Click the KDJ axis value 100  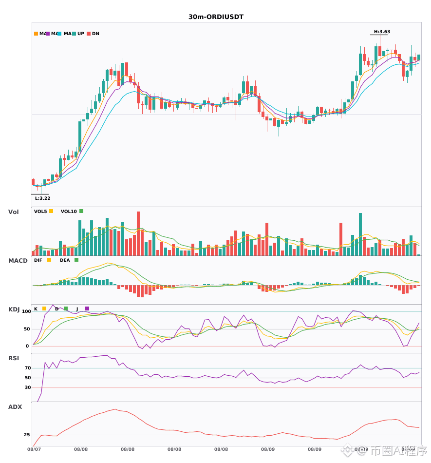coord(27,311)
